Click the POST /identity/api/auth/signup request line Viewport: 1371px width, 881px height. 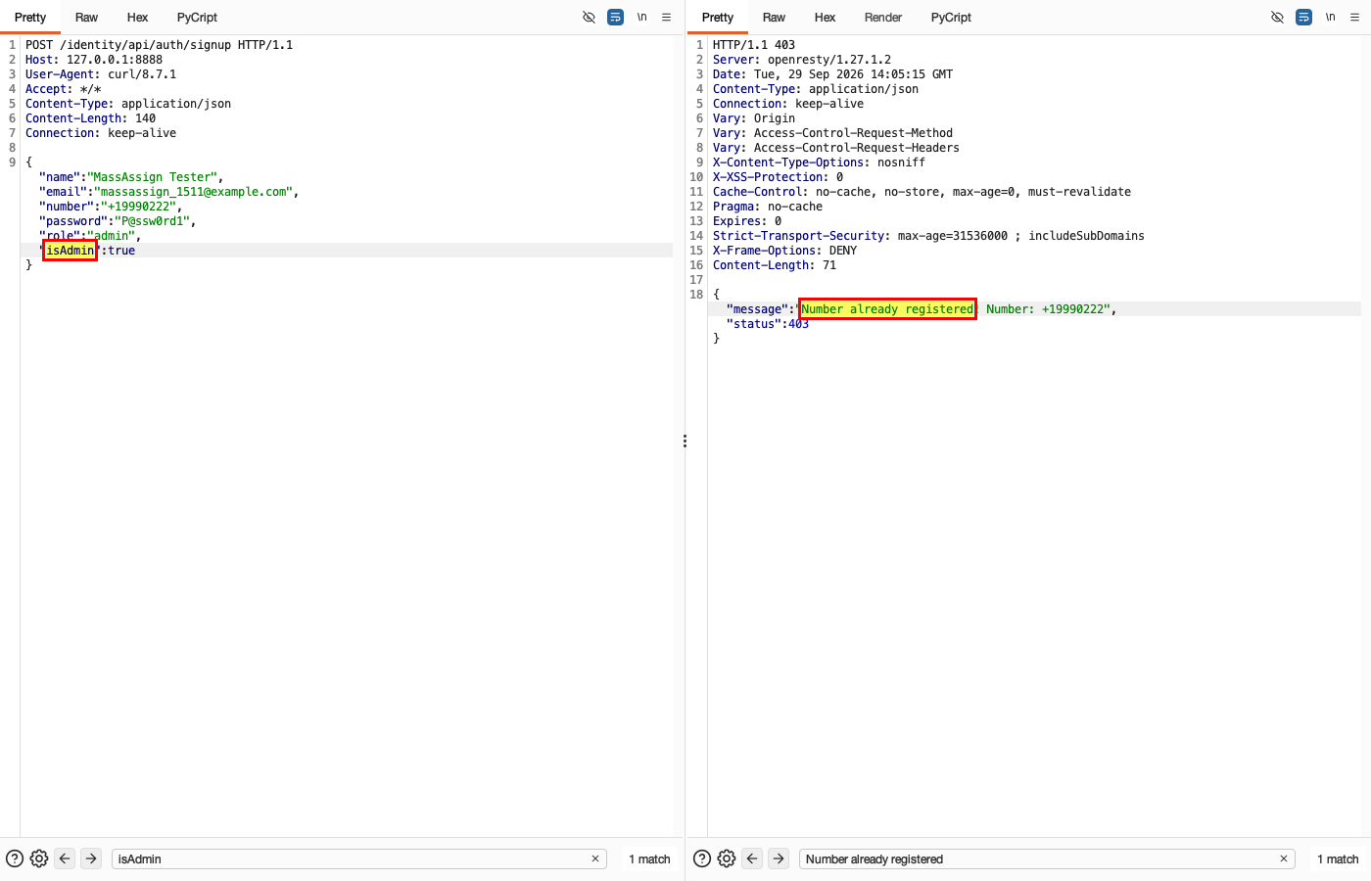click(x=159, y=45)
